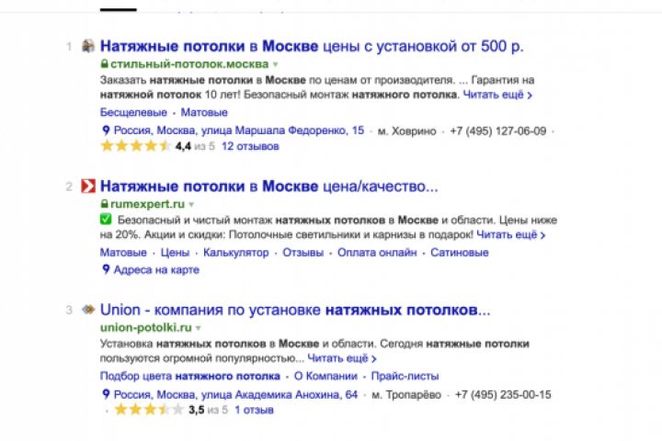This screenshot has width=662, height=441.
Task: Click the lock icon beside стильный-потолок.москва
Action: pyautogui.click(x=104, y=64)
